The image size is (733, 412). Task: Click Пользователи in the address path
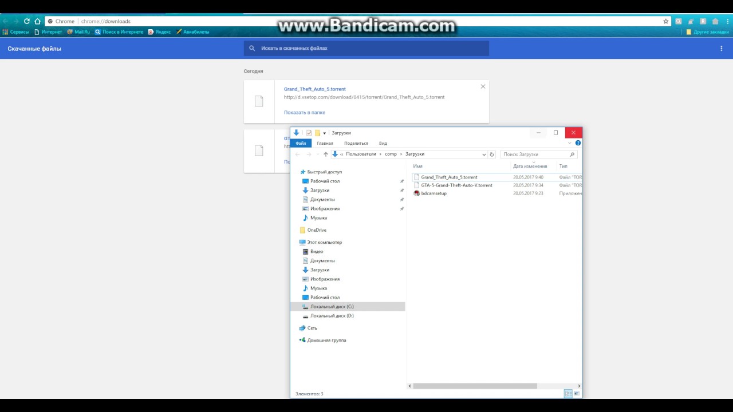(x=361, y=154)
